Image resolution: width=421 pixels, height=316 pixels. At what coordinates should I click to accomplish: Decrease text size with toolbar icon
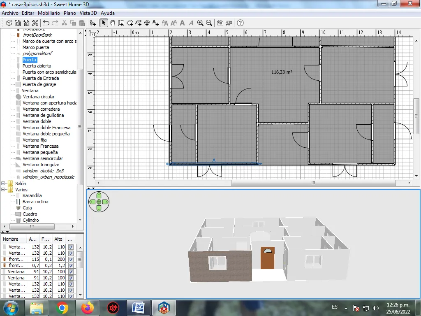[x=174, y=23]
